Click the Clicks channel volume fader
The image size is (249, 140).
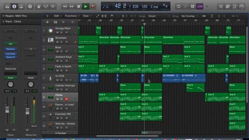[x=7, y=110]
